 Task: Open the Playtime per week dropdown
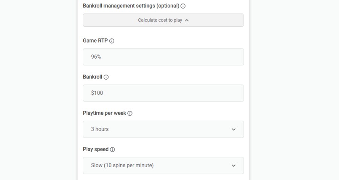pyautogui.click(x=163, y=129)
